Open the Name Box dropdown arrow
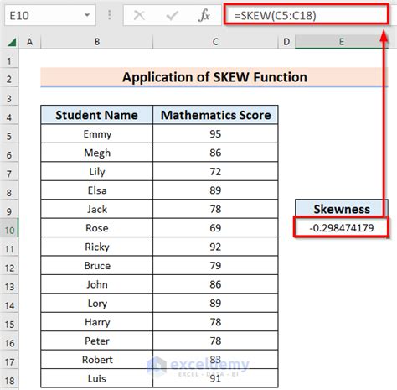The height and width of the screenshot is (390, 397). click(87, 15)
